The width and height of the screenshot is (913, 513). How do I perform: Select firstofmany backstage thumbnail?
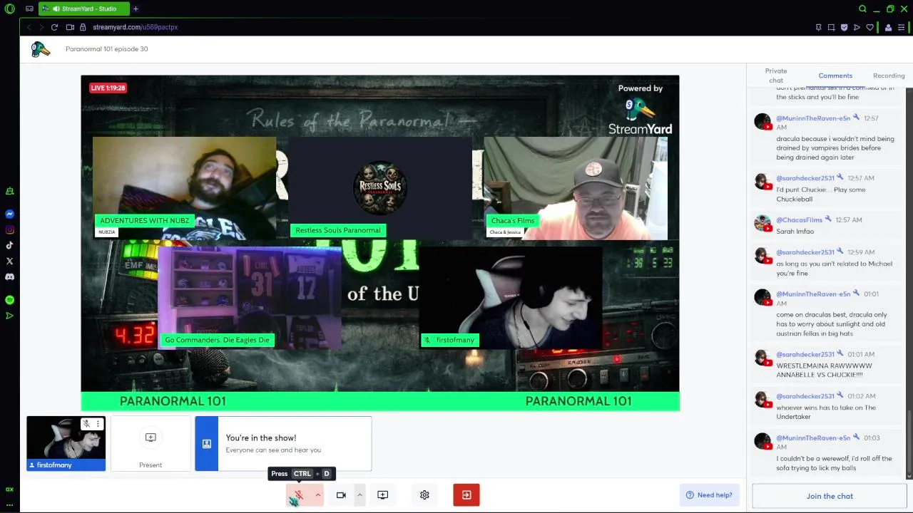tap(66, 444)
